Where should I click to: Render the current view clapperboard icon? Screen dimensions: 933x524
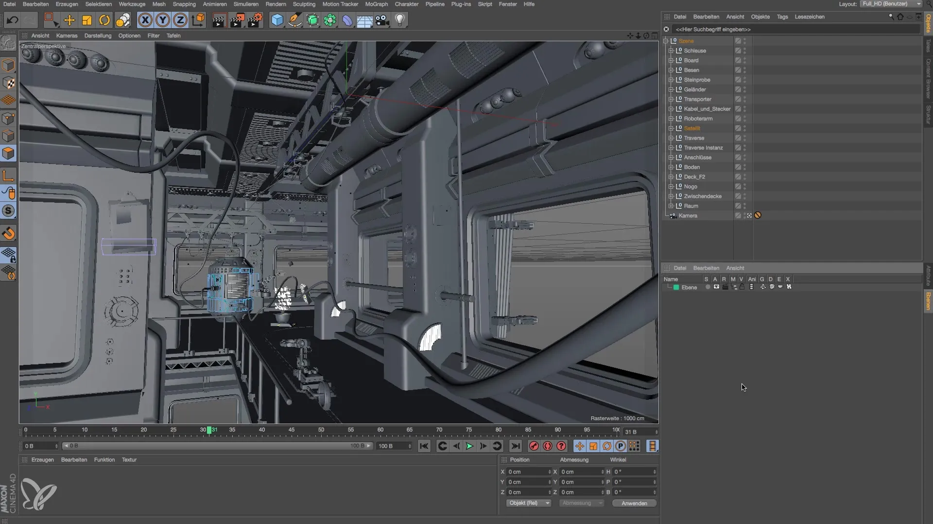(x=219, y=20)
